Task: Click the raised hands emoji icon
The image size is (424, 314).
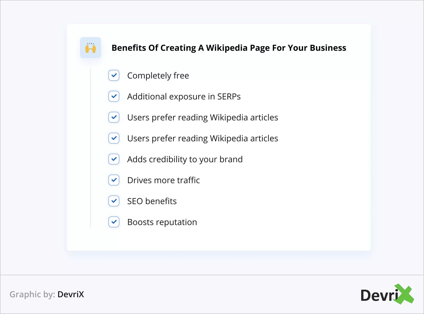Action: click(91, 48)
